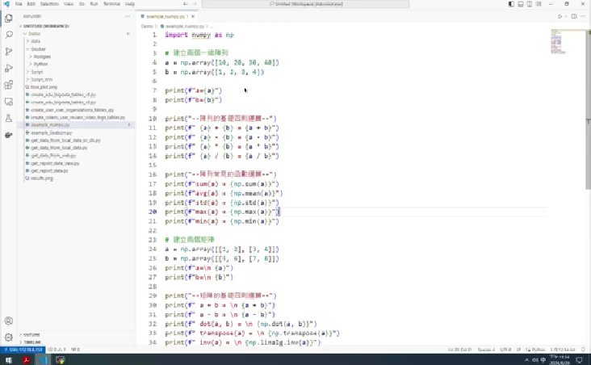Open Customize Layout icon in title bar

pos(539,4)
